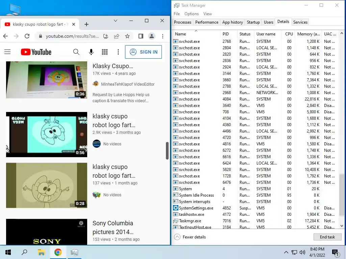Go back in Chrome
This screenshot has width=346, height=259.
[5, 36]
